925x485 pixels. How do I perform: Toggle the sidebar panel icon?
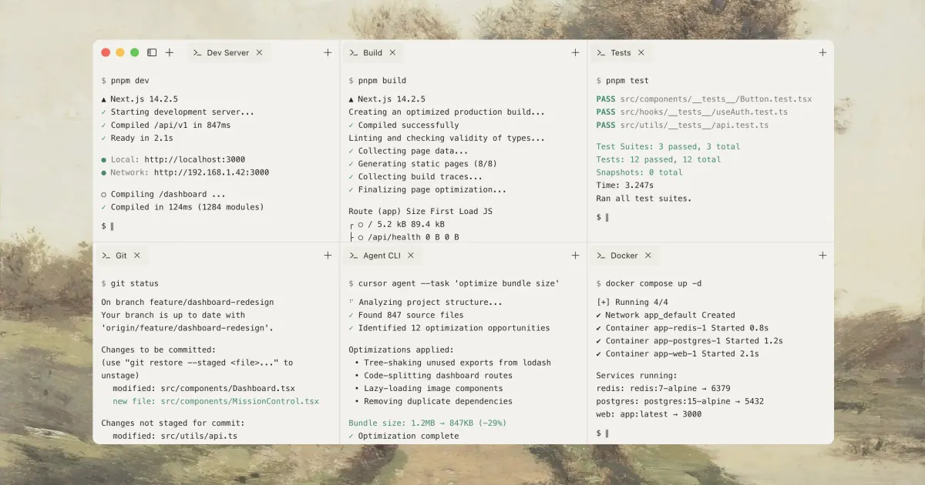152,53
